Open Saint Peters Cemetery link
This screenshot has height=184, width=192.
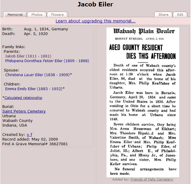click(x=24, y=111)
